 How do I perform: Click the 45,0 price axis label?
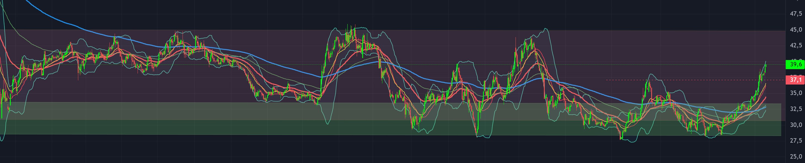[x=796, y=30]
